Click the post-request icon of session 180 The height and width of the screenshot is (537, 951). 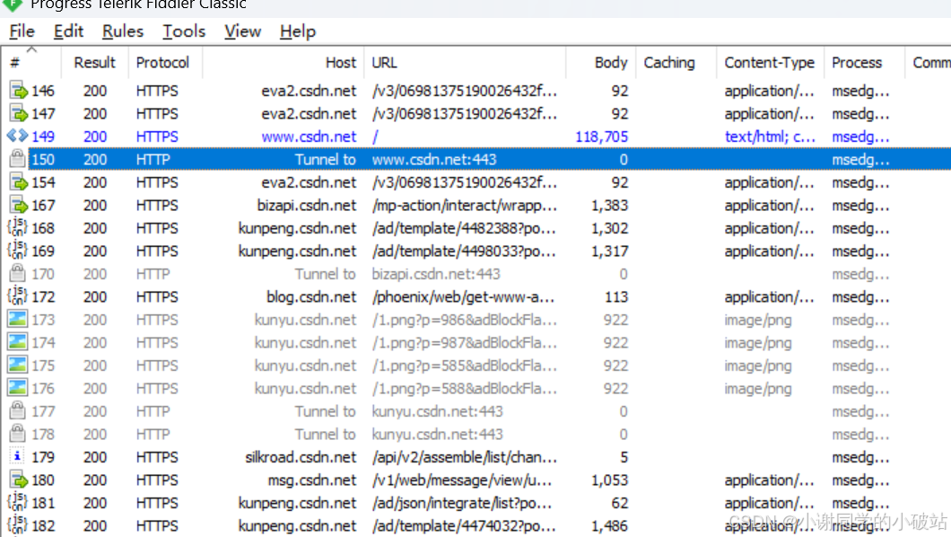(x=18, y=480)
